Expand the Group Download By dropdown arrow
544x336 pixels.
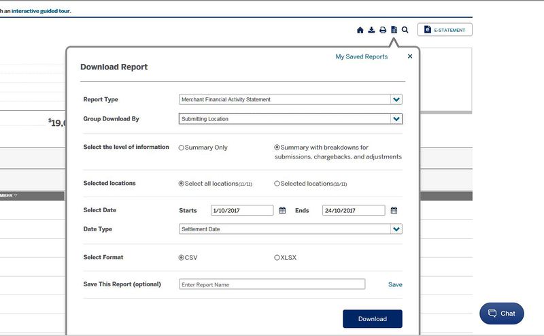[x=396, y=119]
